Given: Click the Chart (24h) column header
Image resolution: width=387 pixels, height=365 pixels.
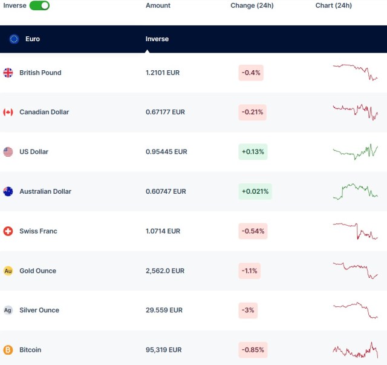Looking at the screenshot, I should click(x=333, y=5).
